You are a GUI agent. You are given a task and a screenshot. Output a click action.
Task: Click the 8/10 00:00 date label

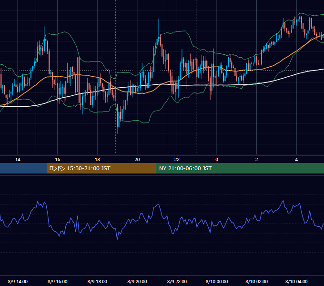(217, 281)
